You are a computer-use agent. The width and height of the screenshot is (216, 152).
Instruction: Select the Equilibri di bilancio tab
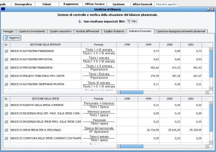(114, 31)
